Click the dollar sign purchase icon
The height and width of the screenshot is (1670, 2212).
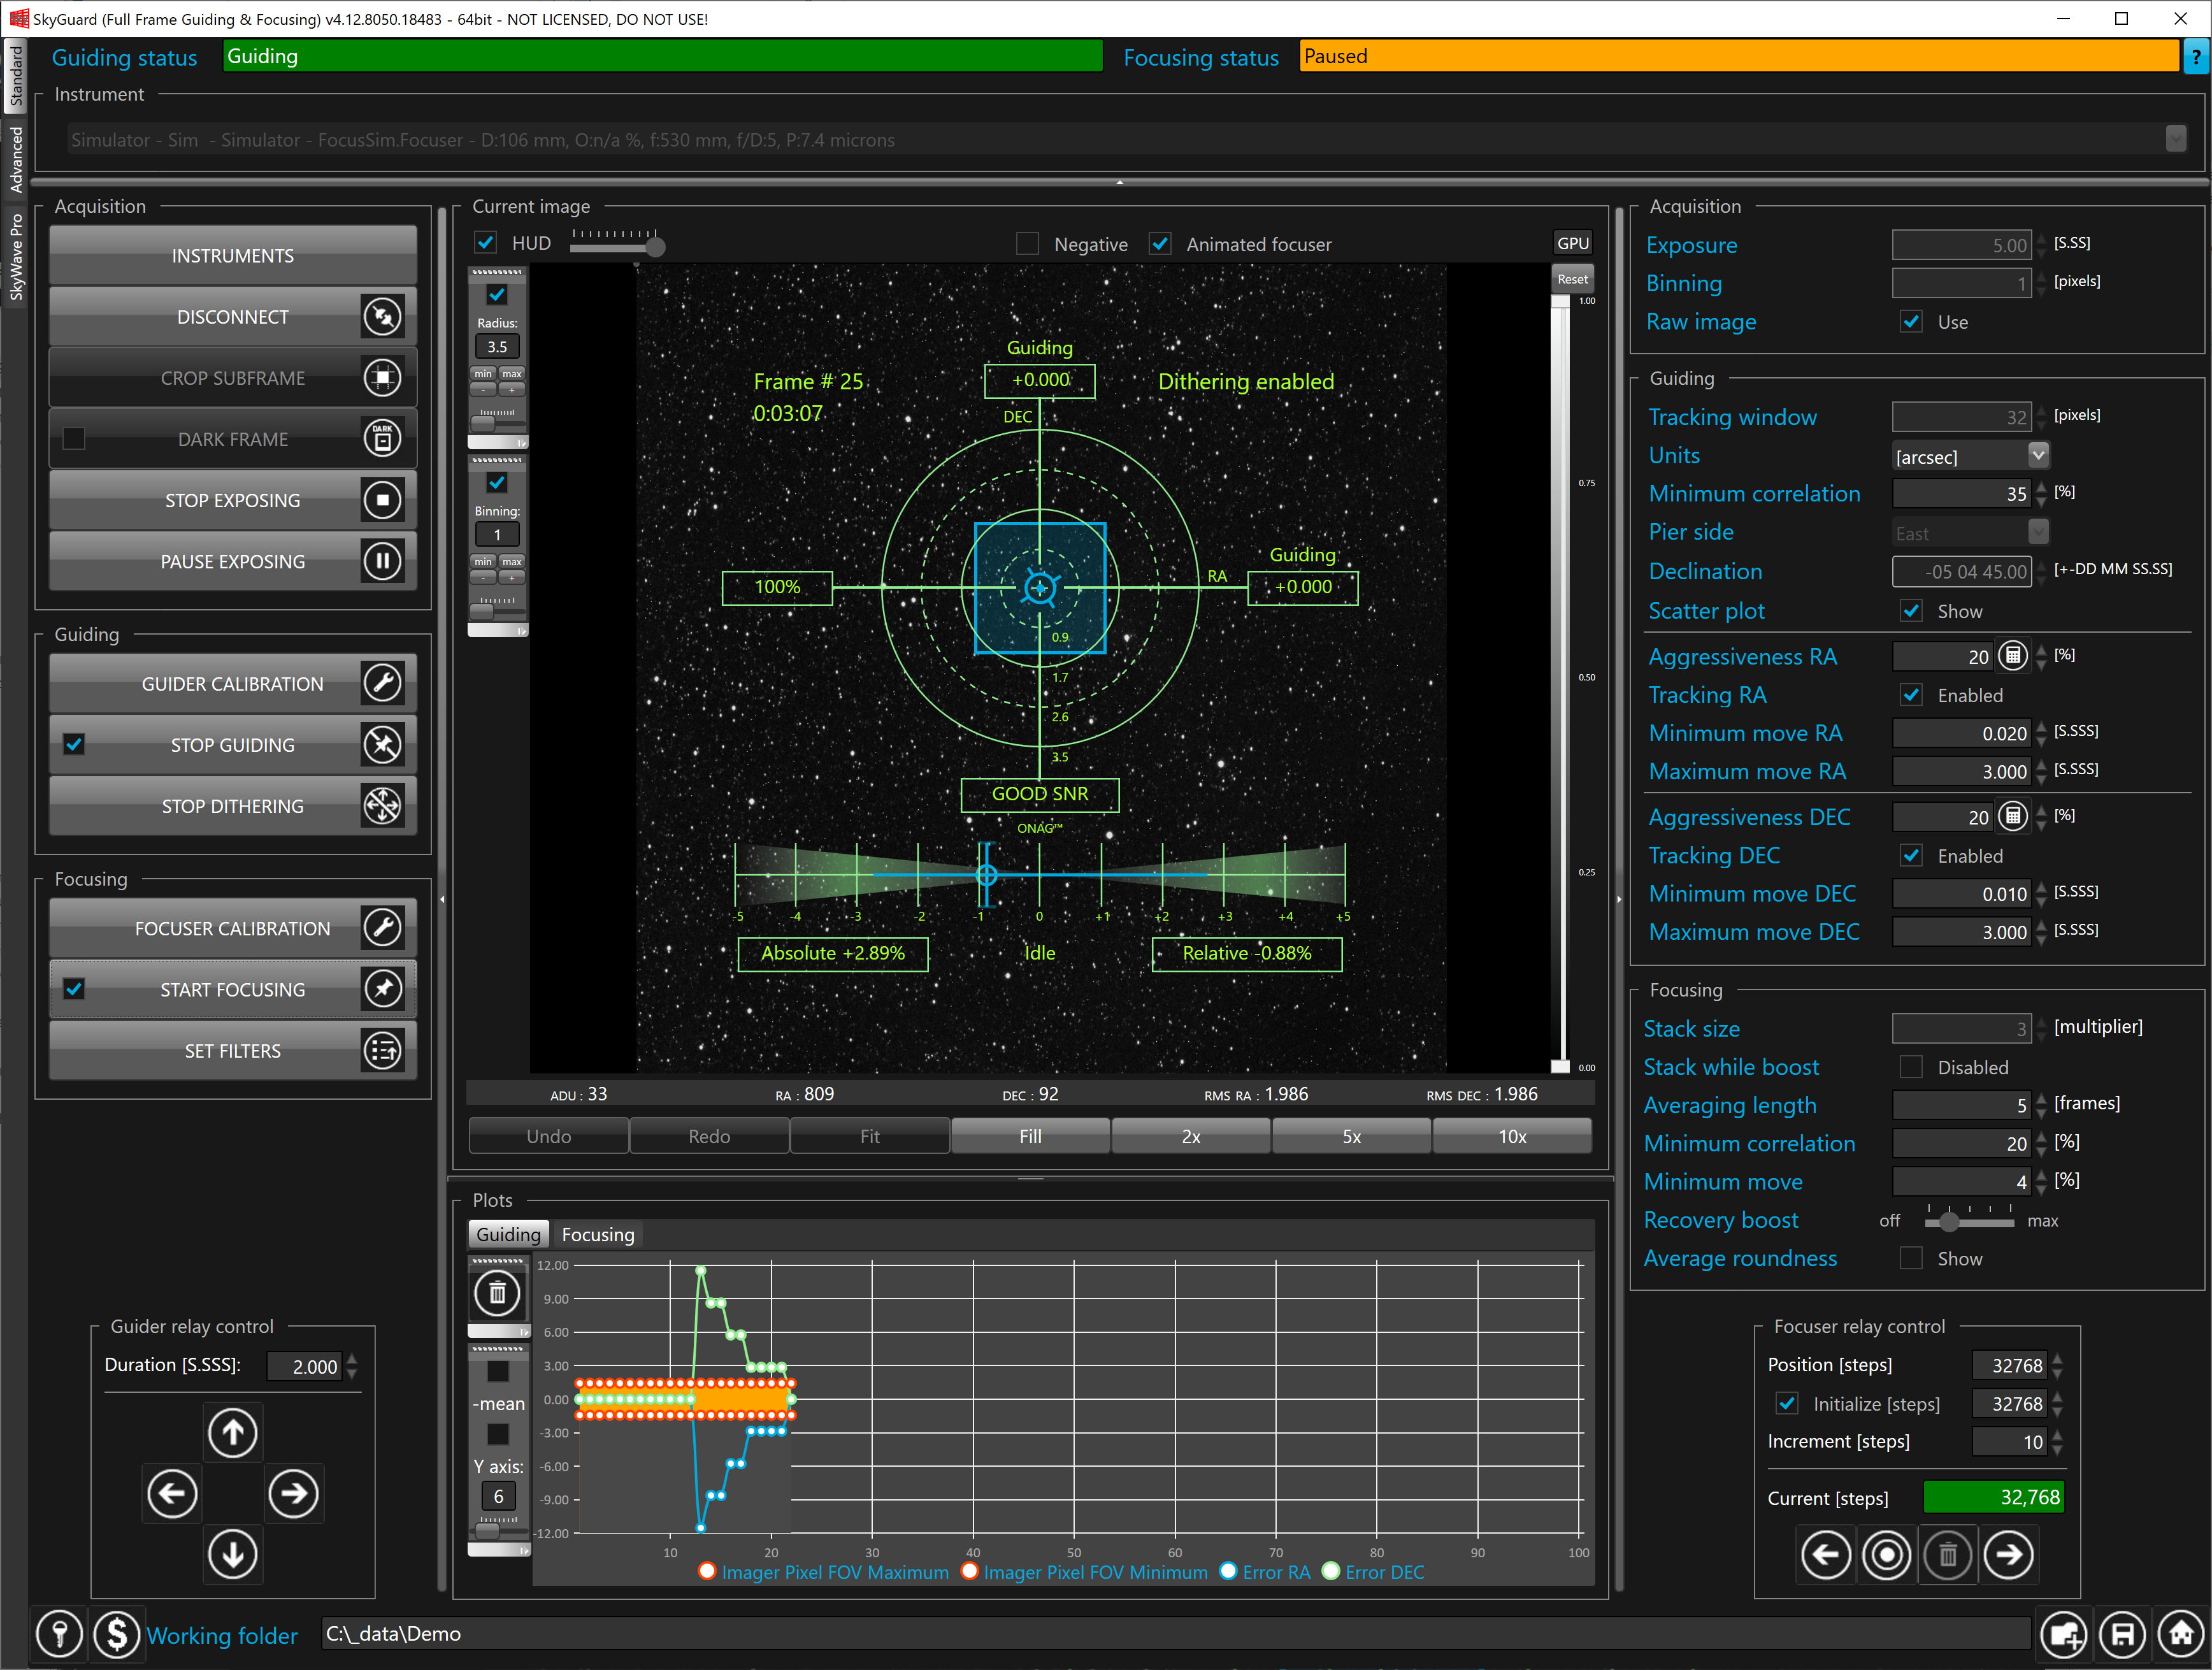tap(117, 1635)
